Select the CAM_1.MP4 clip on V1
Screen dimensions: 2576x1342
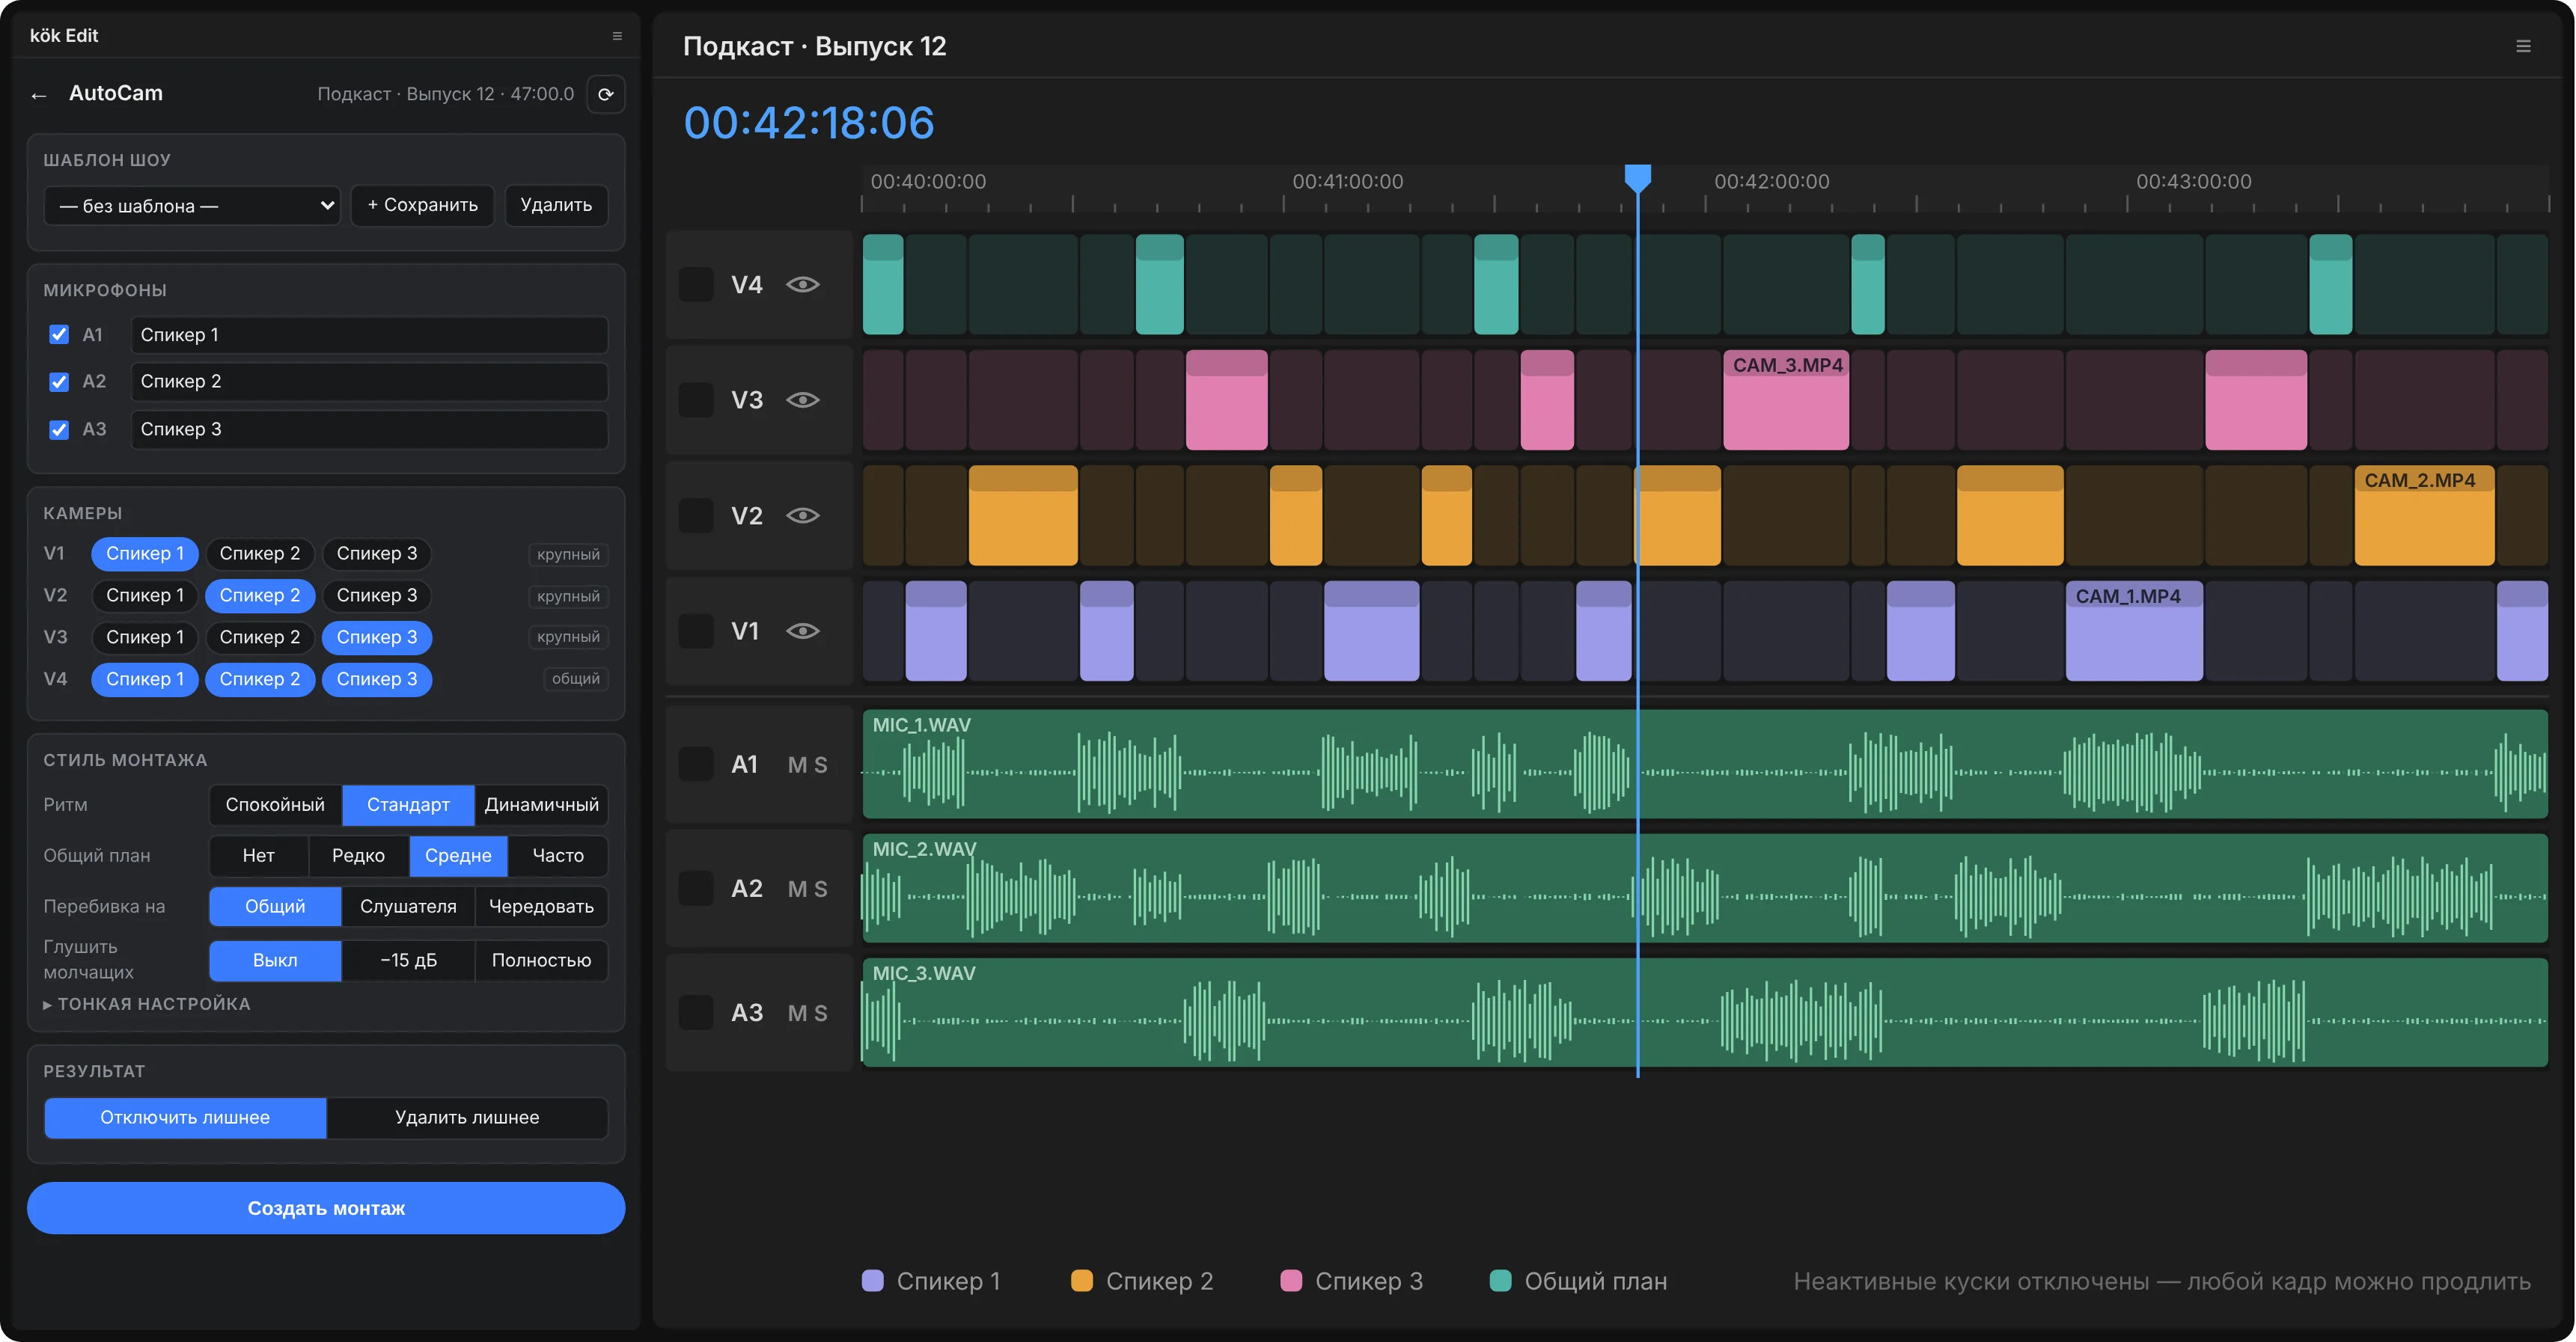coord(2134,631)
